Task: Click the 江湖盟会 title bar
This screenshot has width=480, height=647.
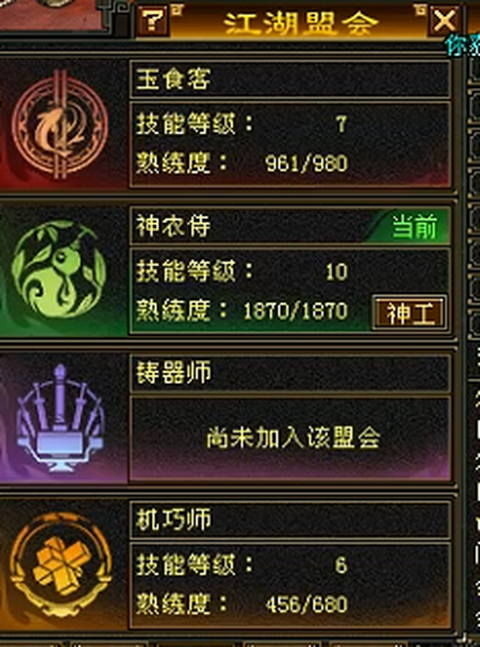Action: (301, 22)
